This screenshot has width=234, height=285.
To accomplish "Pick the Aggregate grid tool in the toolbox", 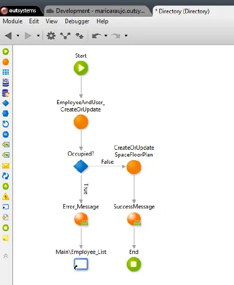I will pyautogui.click(x=6, y=72).
